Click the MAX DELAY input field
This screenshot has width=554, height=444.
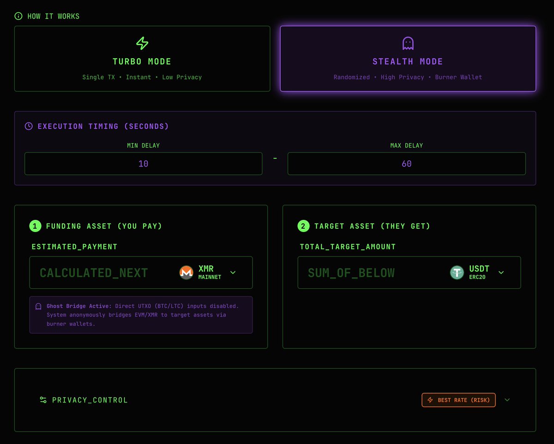coord(407,164)
